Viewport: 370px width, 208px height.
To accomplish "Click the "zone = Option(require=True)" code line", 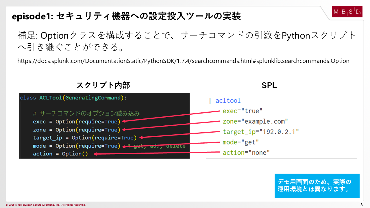I will coord(76,130).
